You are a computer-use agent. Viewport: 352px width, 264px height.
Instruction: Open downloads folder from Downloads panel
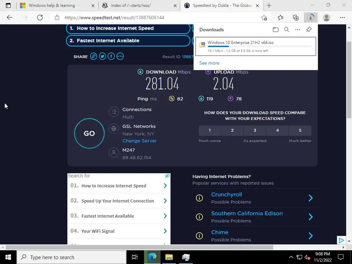click(x=275, y=30)
